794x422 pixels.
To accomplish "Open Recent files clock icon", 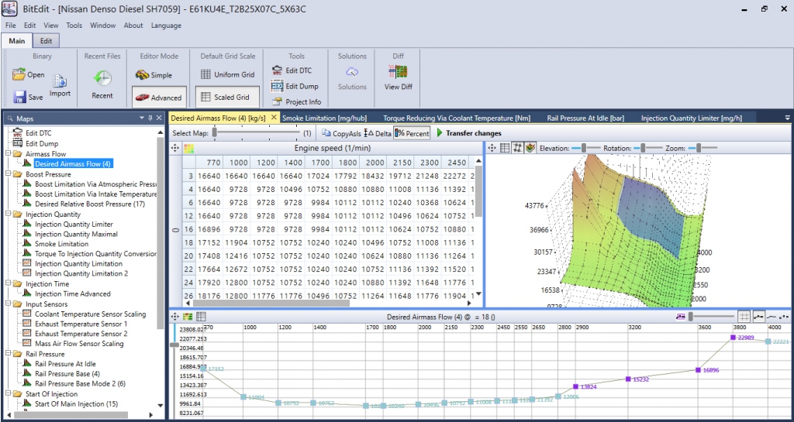I will click(x=102, y=78).
